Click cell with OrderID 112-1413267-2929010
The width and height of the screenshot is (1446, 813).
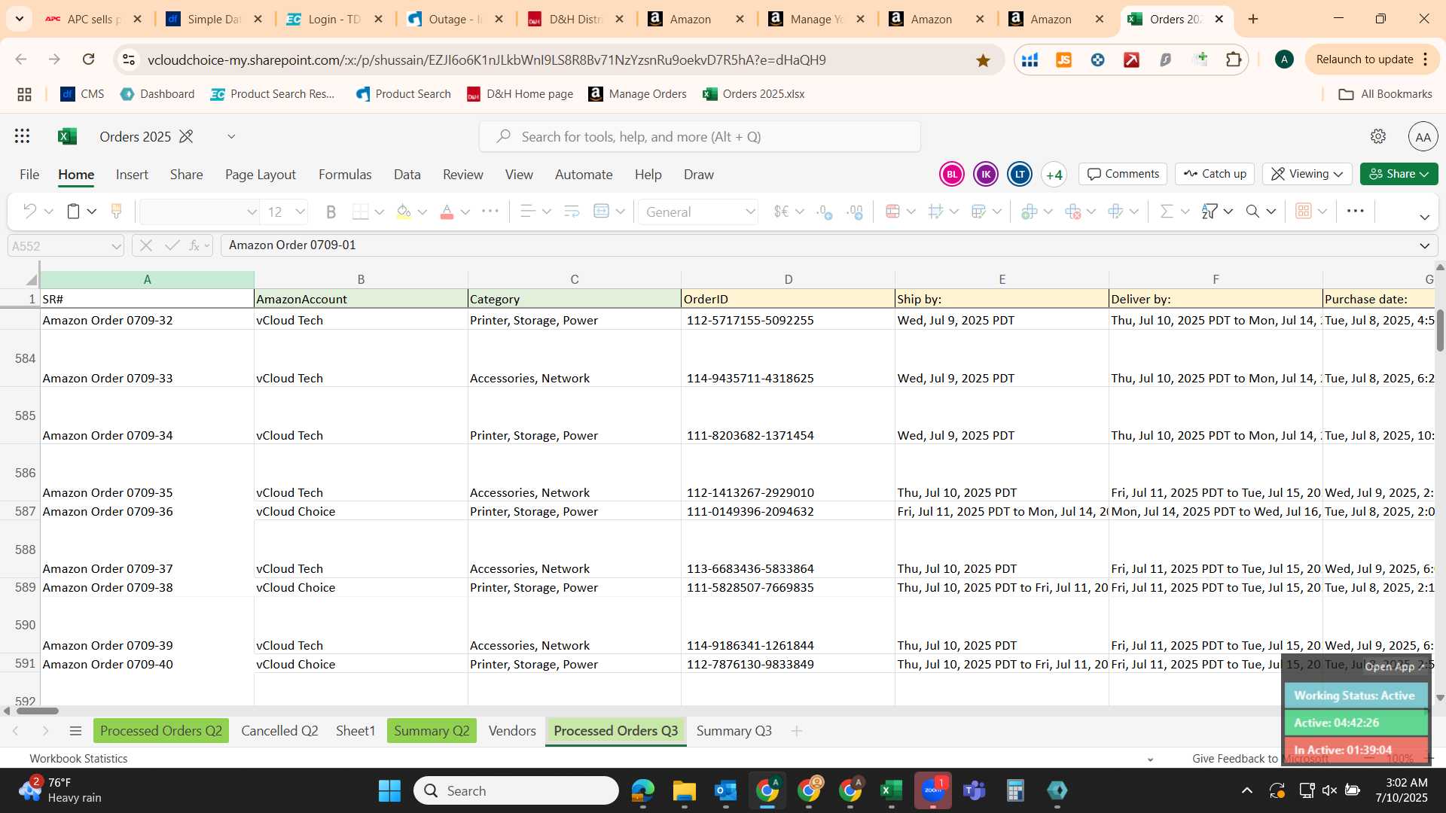tap(788, 473)
